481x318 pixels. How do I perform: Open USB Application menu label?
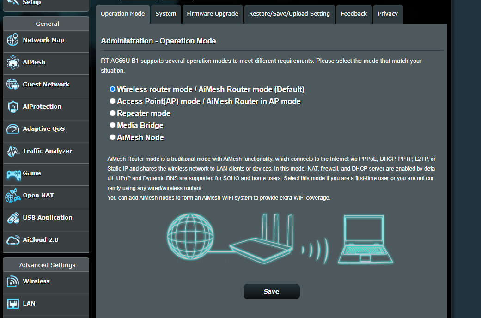tap(48, 217)
